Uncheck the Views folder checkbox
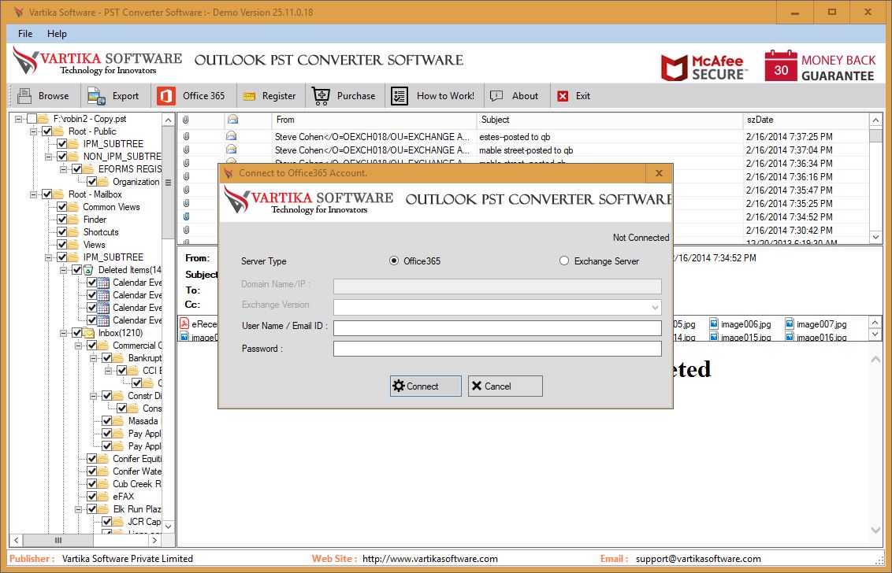 (62, 245)
